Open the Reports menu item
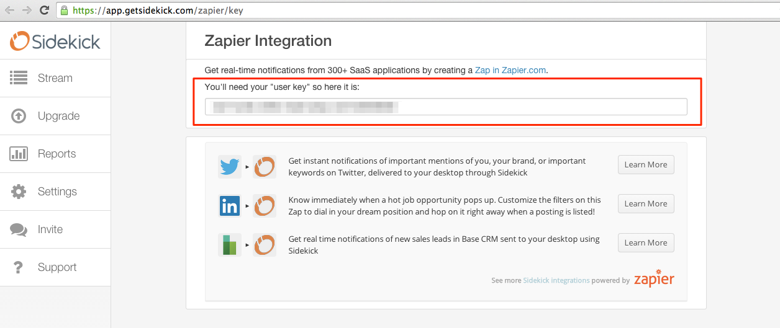This screenshot has height=328, width=780. pos(55,154)
